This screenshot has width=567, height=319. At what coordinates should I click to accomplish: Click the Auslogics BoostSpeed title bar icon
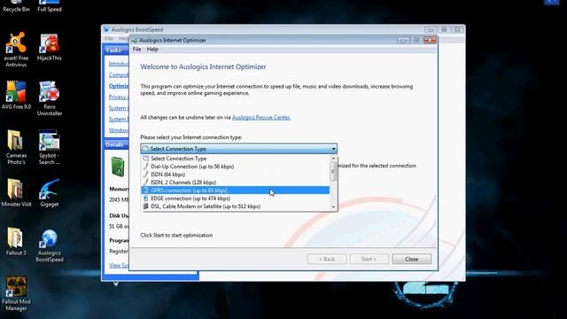[x=106, y=29]
